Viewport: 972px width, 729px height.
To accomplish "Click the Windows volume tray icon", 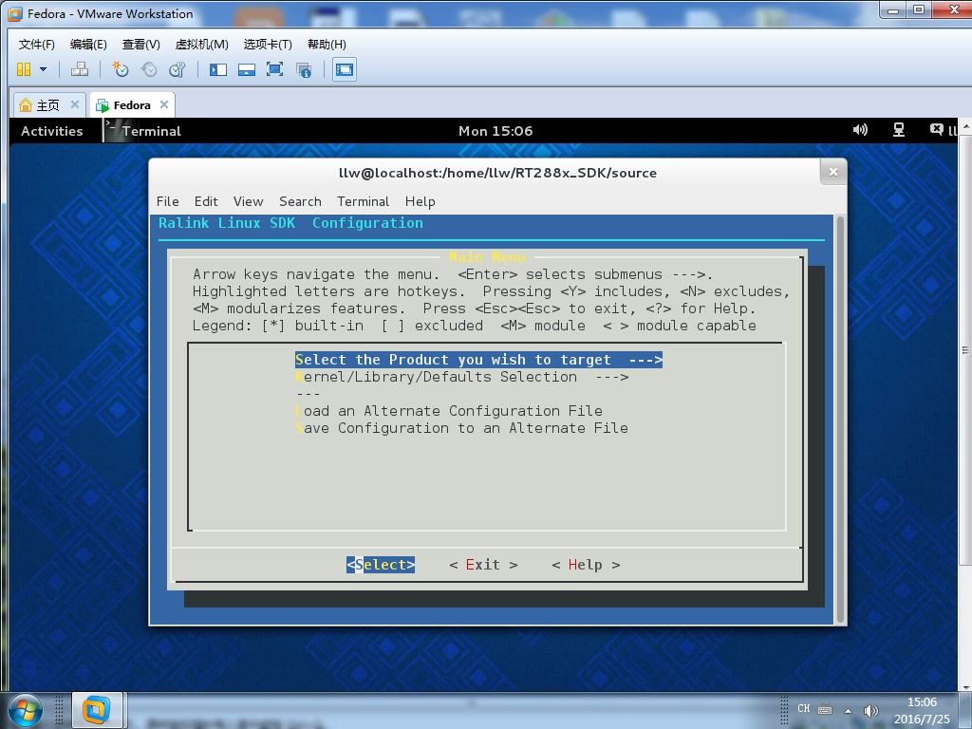I will tap(871, 710).
